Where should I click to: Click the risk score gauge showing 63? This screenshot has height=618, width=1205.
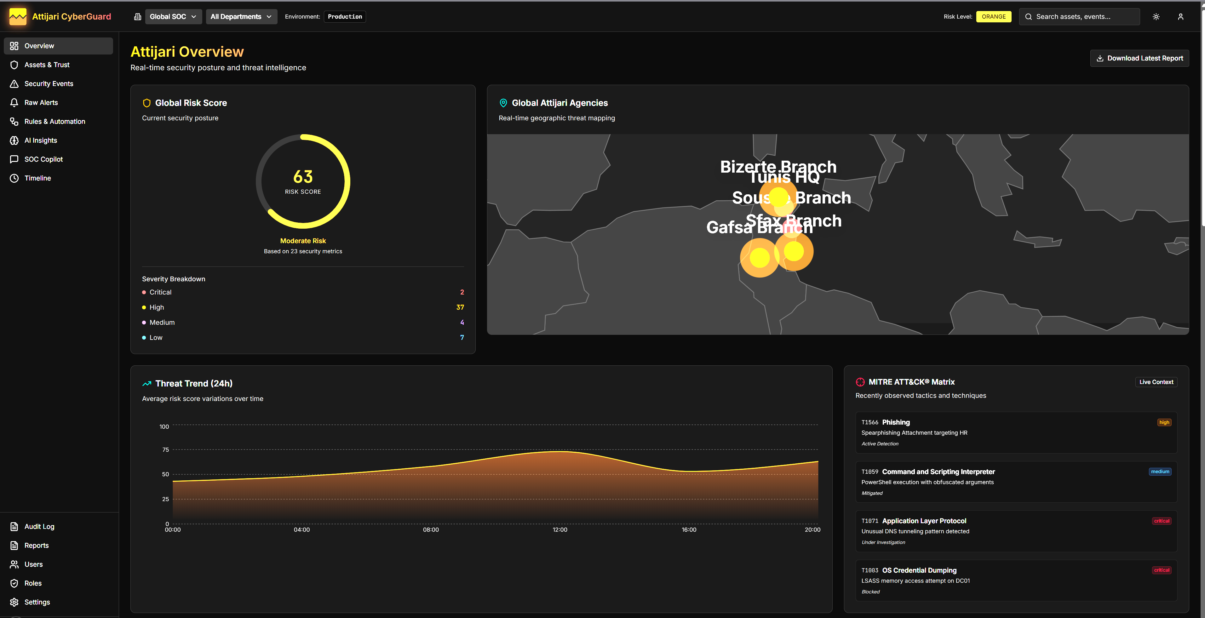point(303,181)
